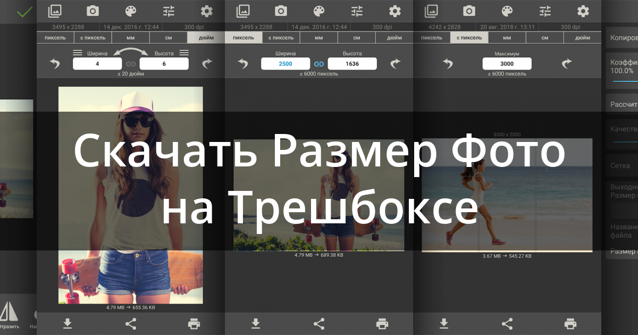Open gallery icon in the 4 by 6 дюйм screen
The image size is (638, 335).
click(x=55, y=11)
